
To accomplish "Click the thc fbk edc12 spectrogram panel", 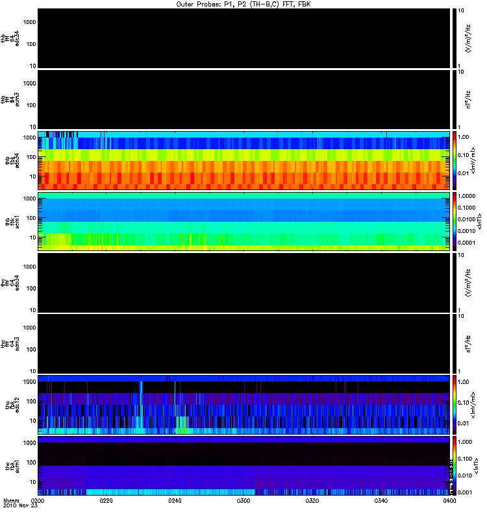I will coord(244,404).
